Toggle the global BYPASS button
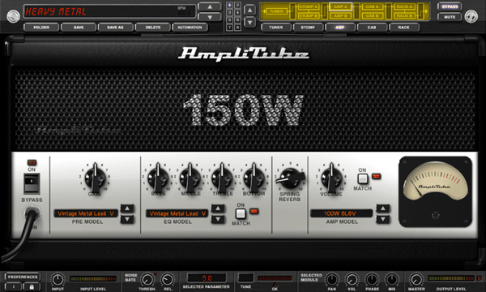Screen dimensions: 486x292 pyautogui.click(x=450, y=6)
